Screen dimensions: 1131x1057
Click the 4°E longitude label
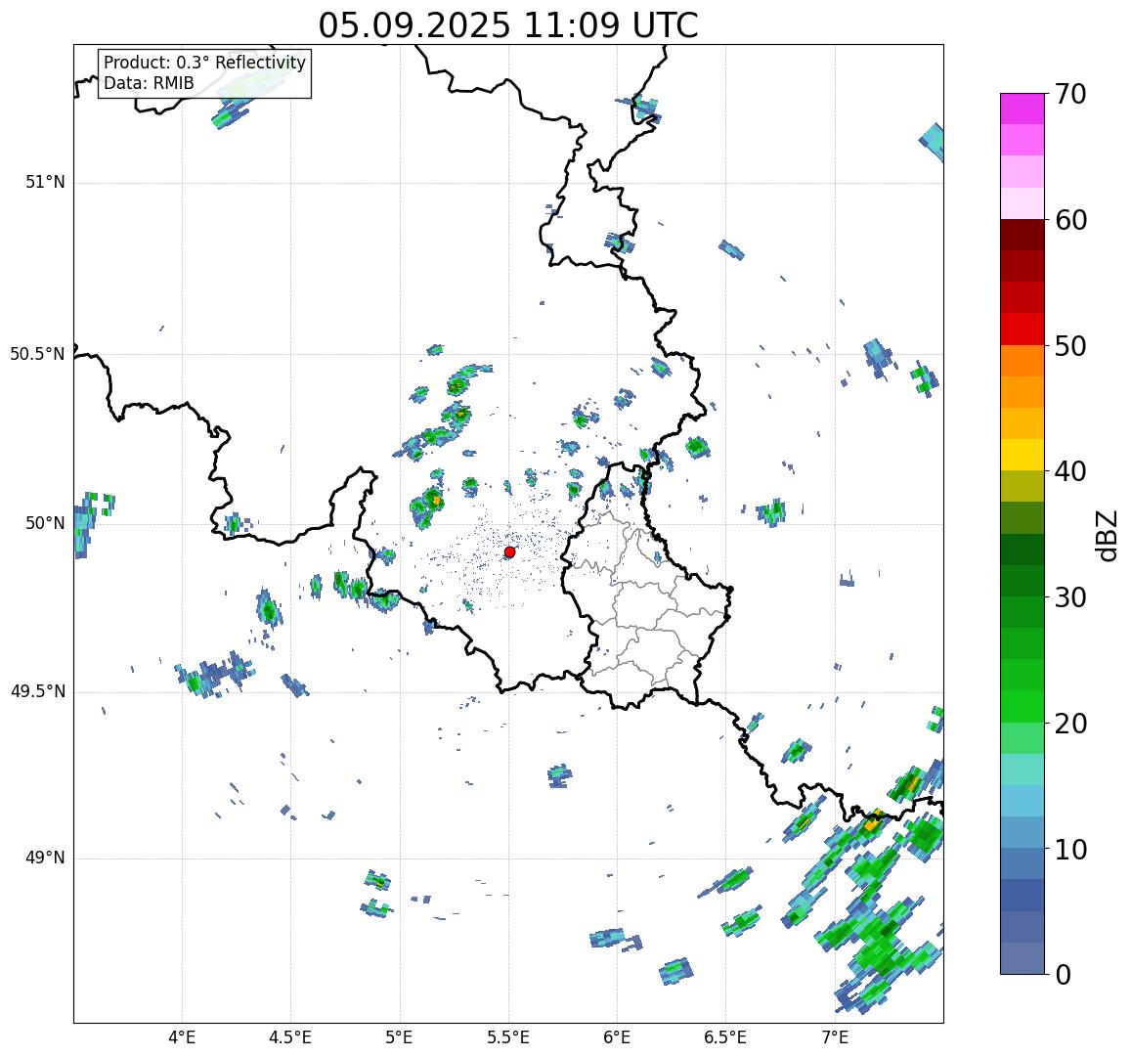[182, 1037]
